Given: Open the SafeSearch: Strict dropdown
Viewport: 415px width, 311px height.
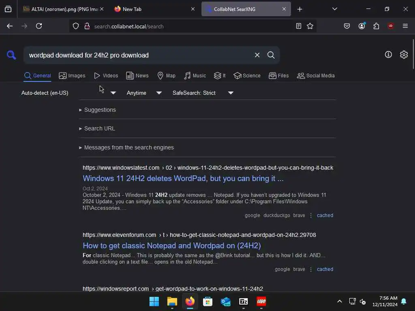Looking at the screenshot, I should (203, 93).
